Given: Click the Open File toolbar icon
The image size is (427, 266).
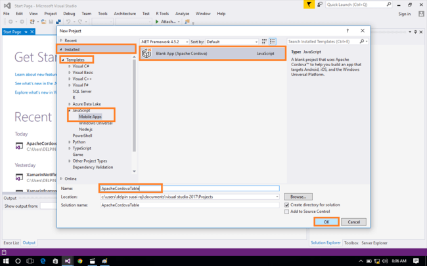Looking at the screenshot, I should [43, 22].
